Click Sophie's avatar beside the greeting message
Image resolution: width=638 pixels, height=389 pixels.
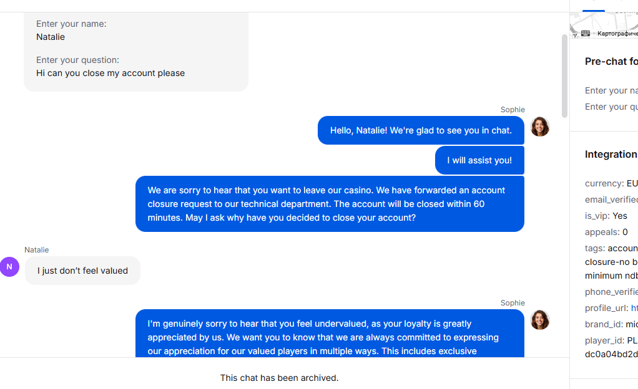tap(540, 127)
